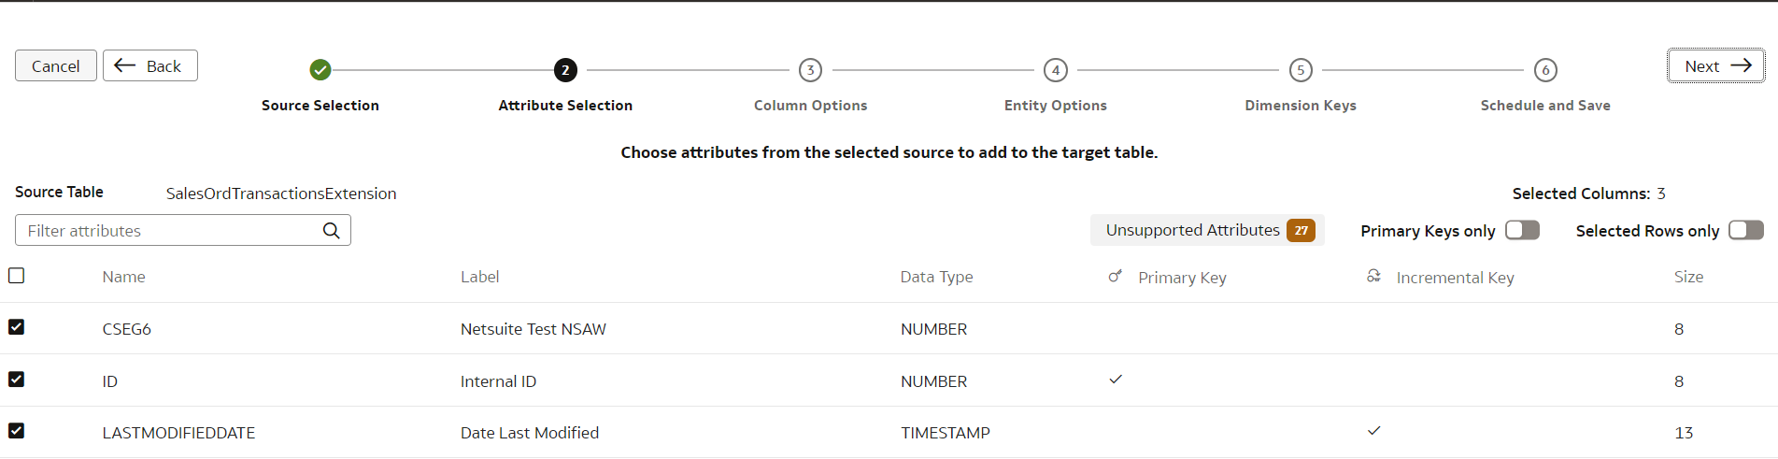This screenshot has width=1778, height=459.
Task: Uncheck the LASTMODIFIEDDATE row checkbox
Action: click(16, 431)
